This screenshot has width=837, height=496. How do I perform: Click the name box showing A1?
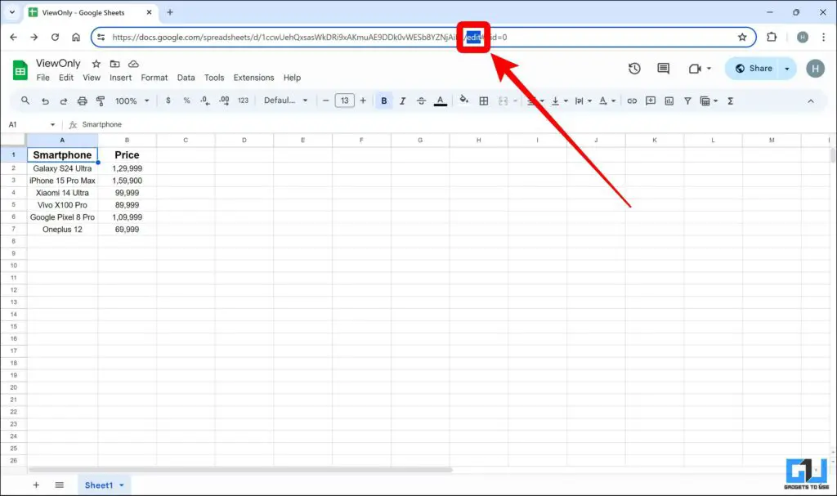[x=31, y=124]
